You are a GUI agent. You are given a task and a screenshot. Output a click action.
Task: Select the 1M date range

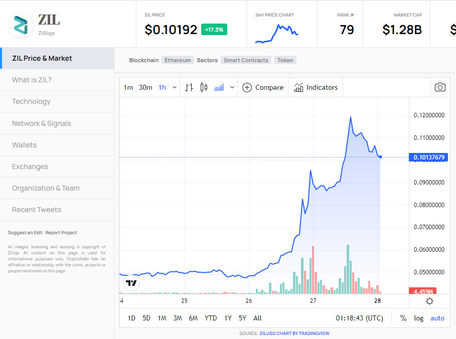coord(162,318)
